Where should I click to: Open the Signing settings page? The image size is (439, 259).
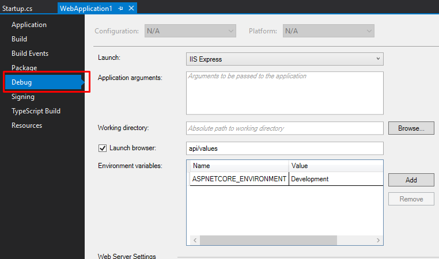(23, 97)
